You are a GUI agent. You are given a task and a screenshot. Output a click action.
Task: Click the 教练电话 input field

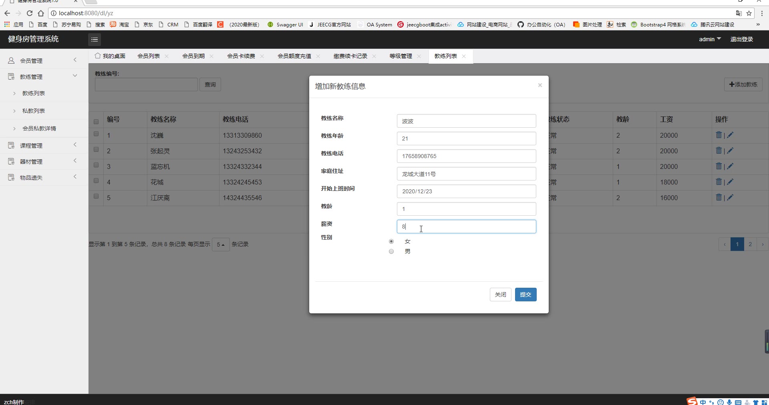tap(466, 156)
